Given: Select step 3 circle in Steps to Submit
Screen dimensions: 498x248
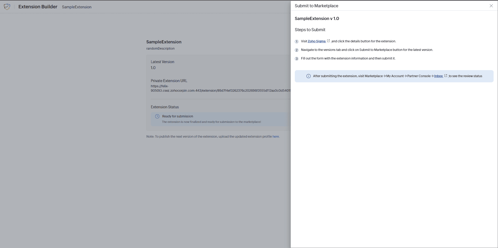Looking at the screenshot, I should click(297, 59).
